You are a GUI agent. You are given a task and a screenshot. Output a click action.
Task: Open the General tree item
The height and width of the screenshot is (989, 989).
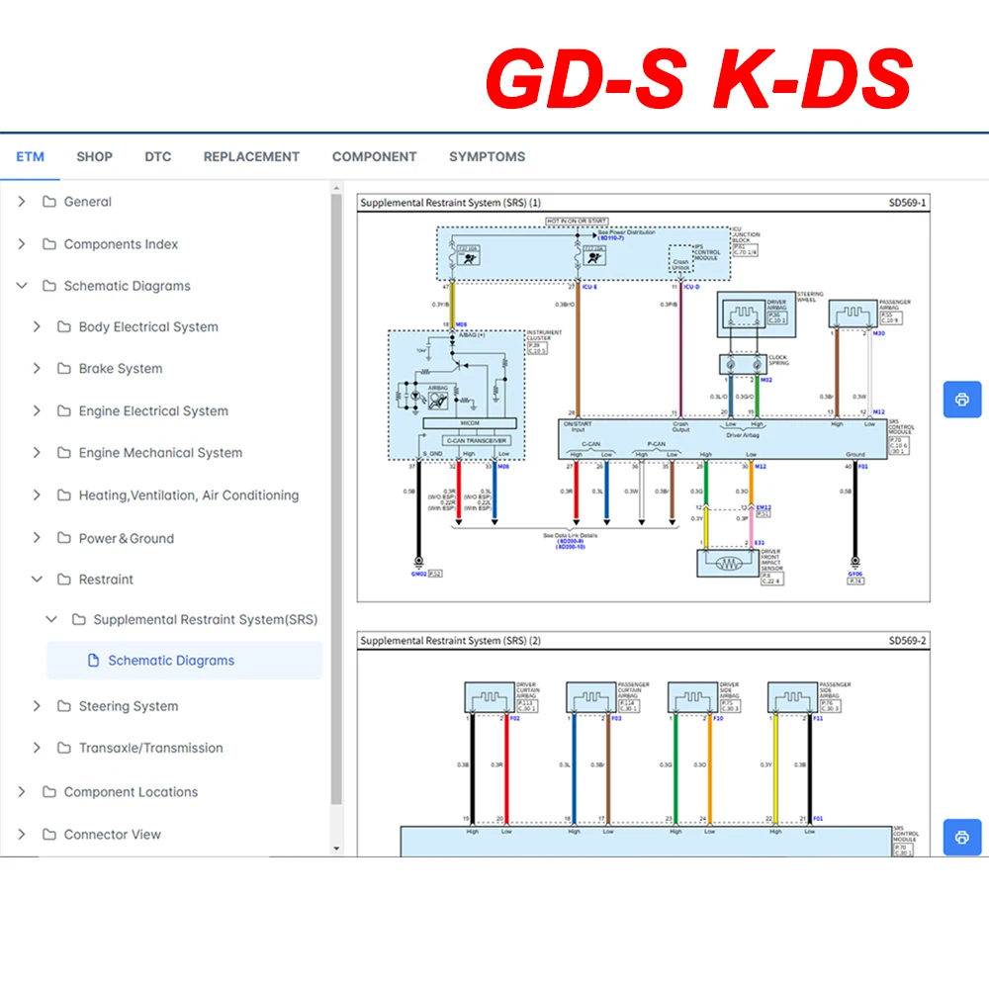pos(88,202)
